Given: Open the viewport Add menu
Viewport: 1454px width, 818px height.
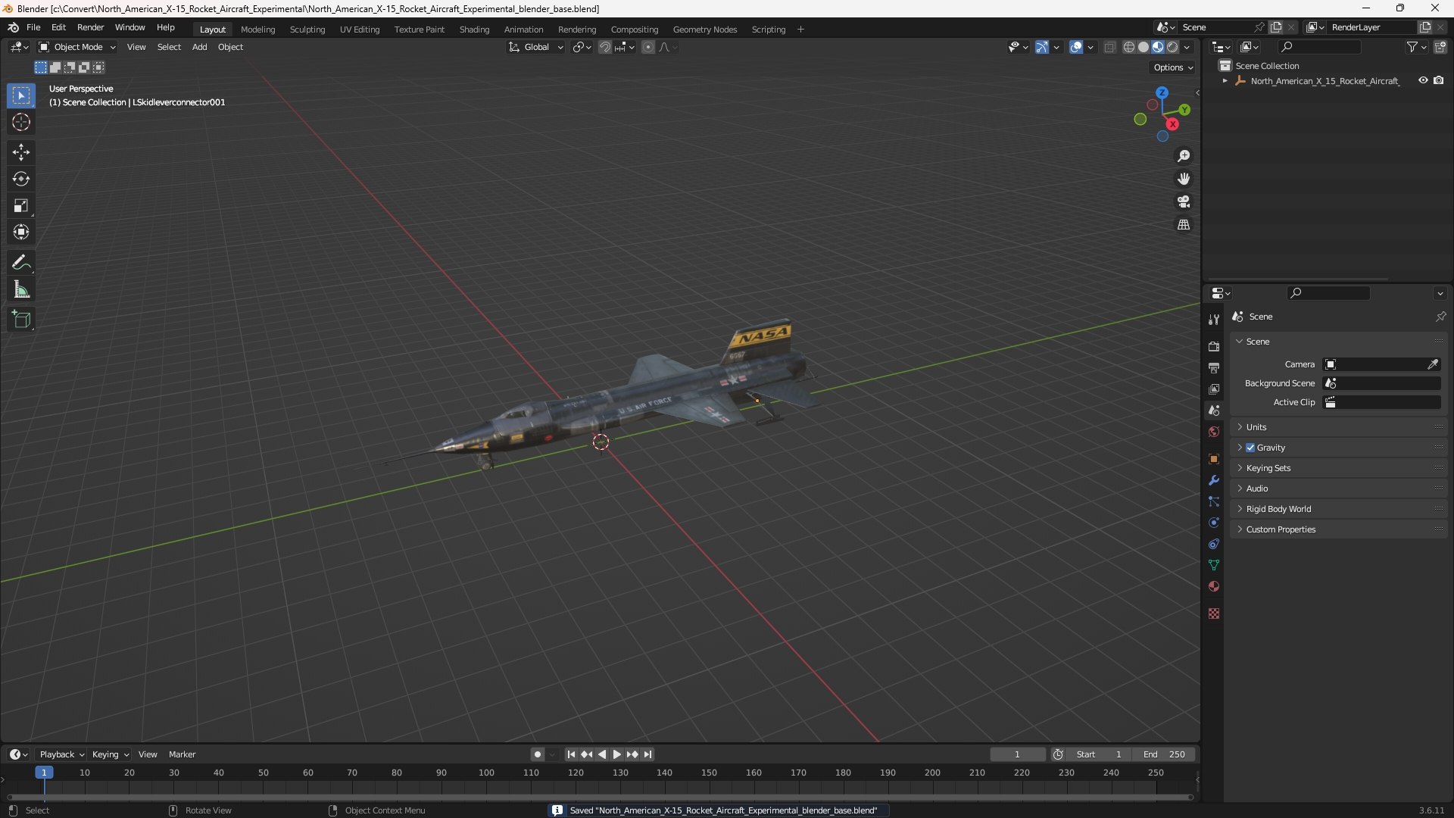Looking at the screenshot, I should [x=199, y=47].
